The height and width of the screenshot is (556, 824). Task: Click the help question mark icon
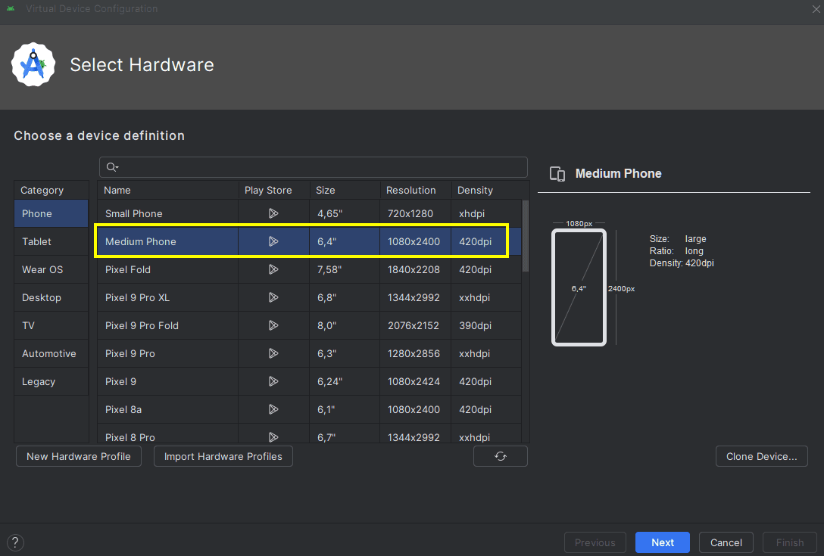(x=15, y=542)
